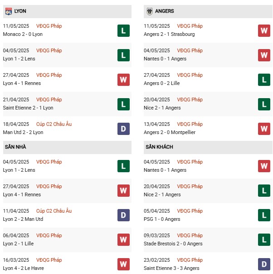This screenshot has width=273, height=274.
Task: Click the L badge for Angers 0-2 Lille
Action: coord(264,80)
